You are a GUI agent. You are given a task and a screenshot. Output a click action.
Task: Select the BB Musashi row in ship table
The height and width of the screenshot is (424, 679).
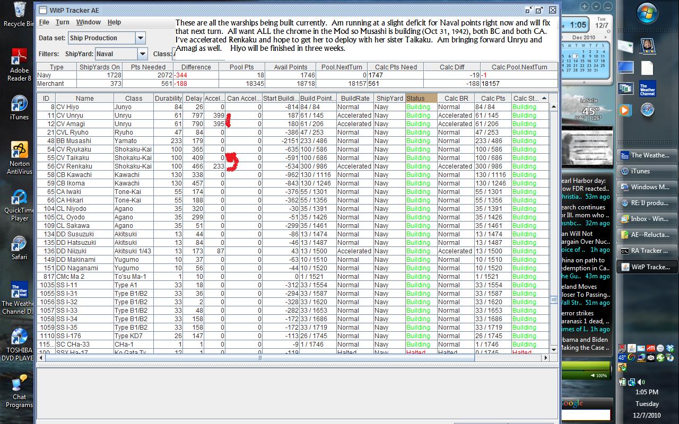click(74, 141)
